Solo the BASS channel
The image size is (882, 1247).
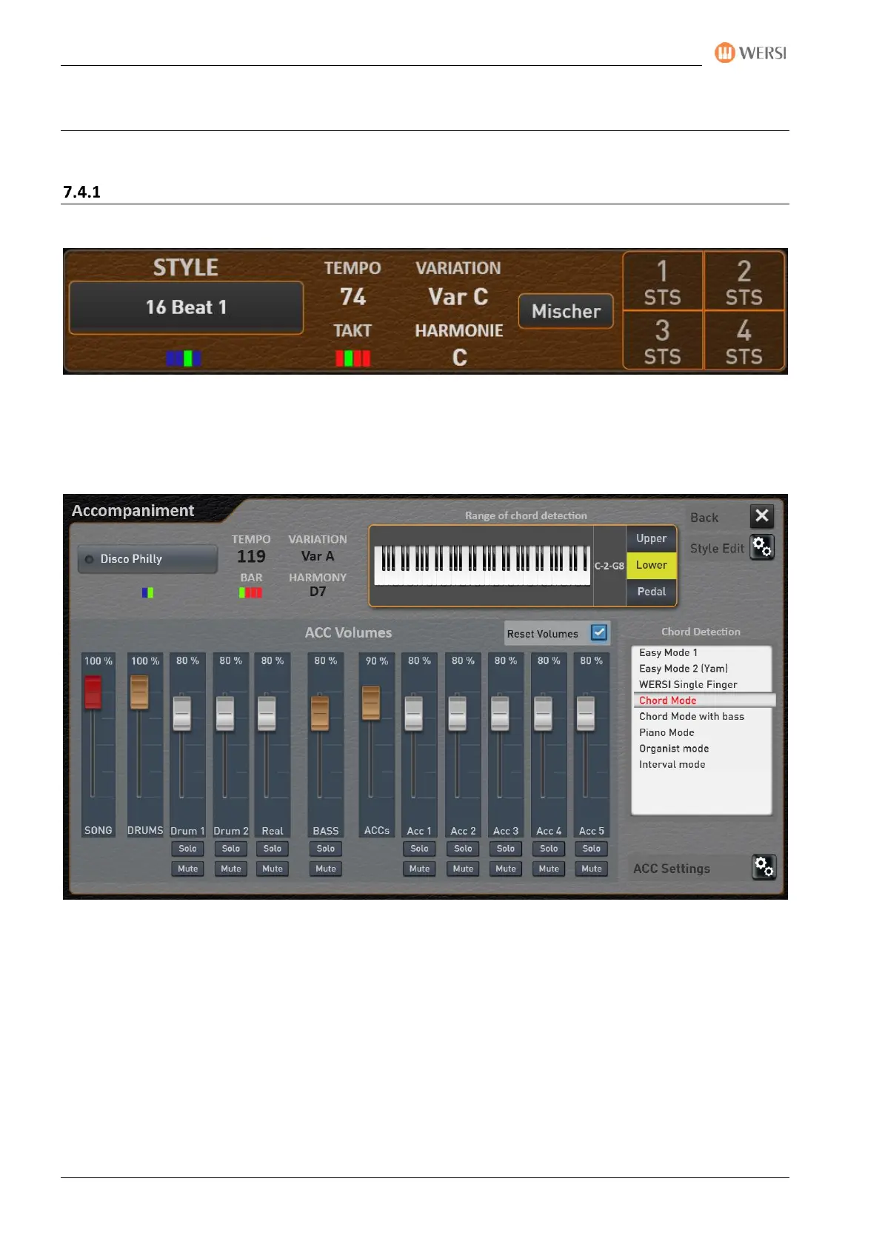click(326, 849)
